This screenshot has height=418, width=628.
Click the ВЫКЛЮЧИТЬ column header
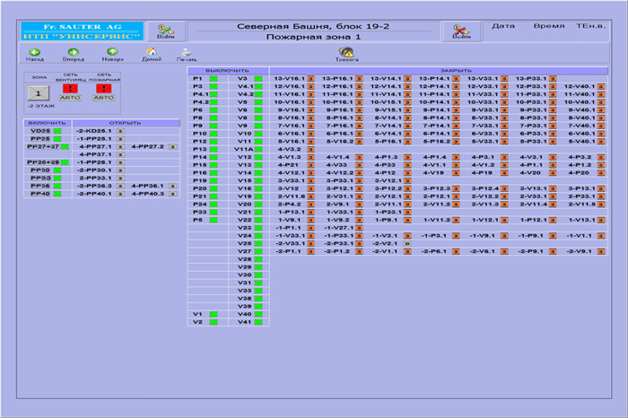click(x=228, y=71)
